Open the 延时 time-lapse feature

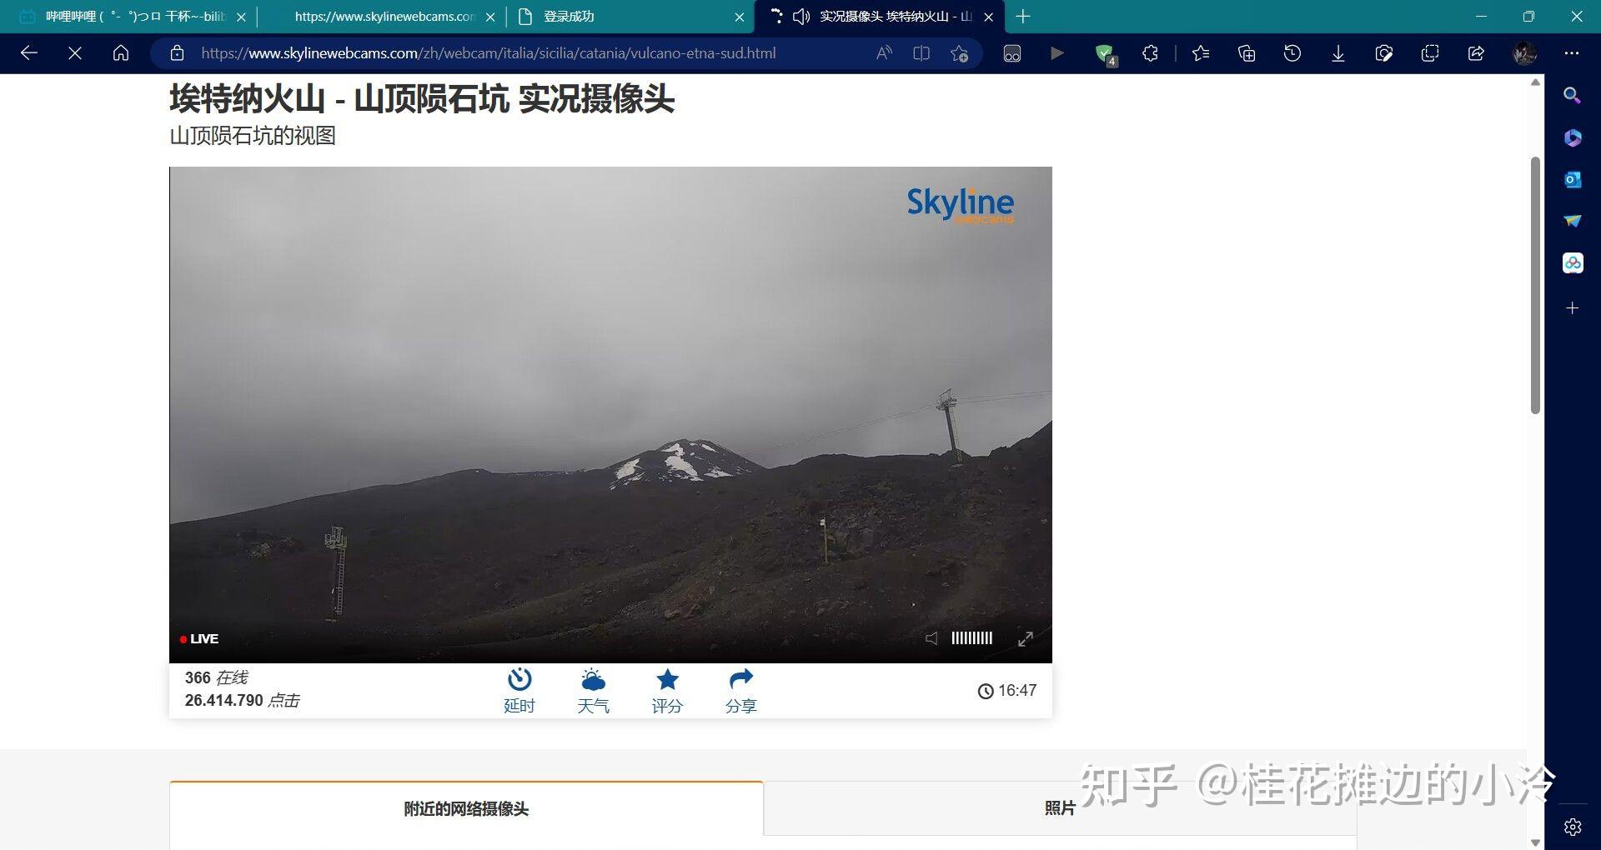(519, 688)
